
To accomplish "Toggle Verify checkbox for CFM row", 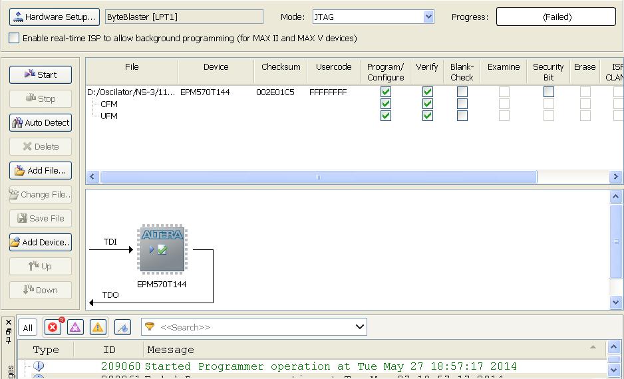I will pos(427,104).
